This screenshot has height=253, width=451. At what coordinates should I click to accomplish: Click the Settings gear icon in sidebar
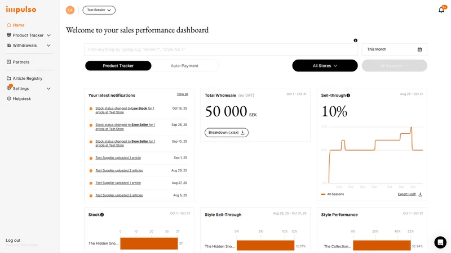click(x=8, y=88)
